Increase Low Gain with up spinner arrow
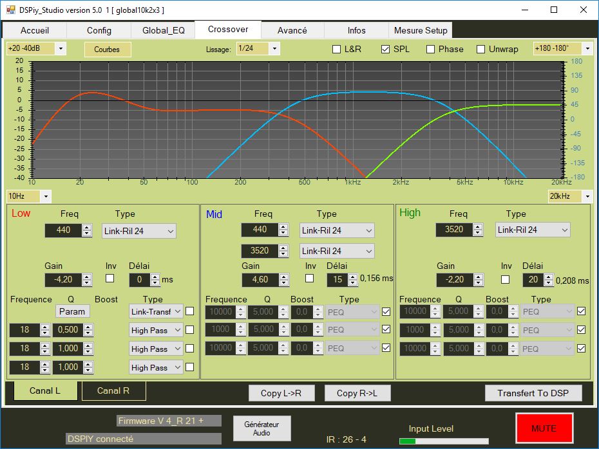 pyautogui.click(x=87, y=277)
